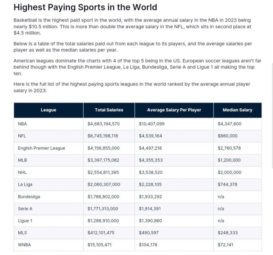This screenshot has height=255, width=273.
Task: Click the Total Salaries column header
Action: click(109, 110)
